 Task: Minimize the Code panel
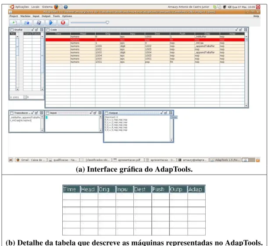point(236,29)
